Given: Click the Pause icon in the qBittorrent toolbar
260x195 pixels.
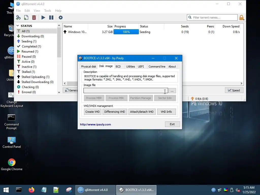Looking at the screenshot, I should click(51, 18).
